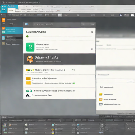Open the yellow folder icon in the right panel
135x135 pixels.
pos(101,94)
